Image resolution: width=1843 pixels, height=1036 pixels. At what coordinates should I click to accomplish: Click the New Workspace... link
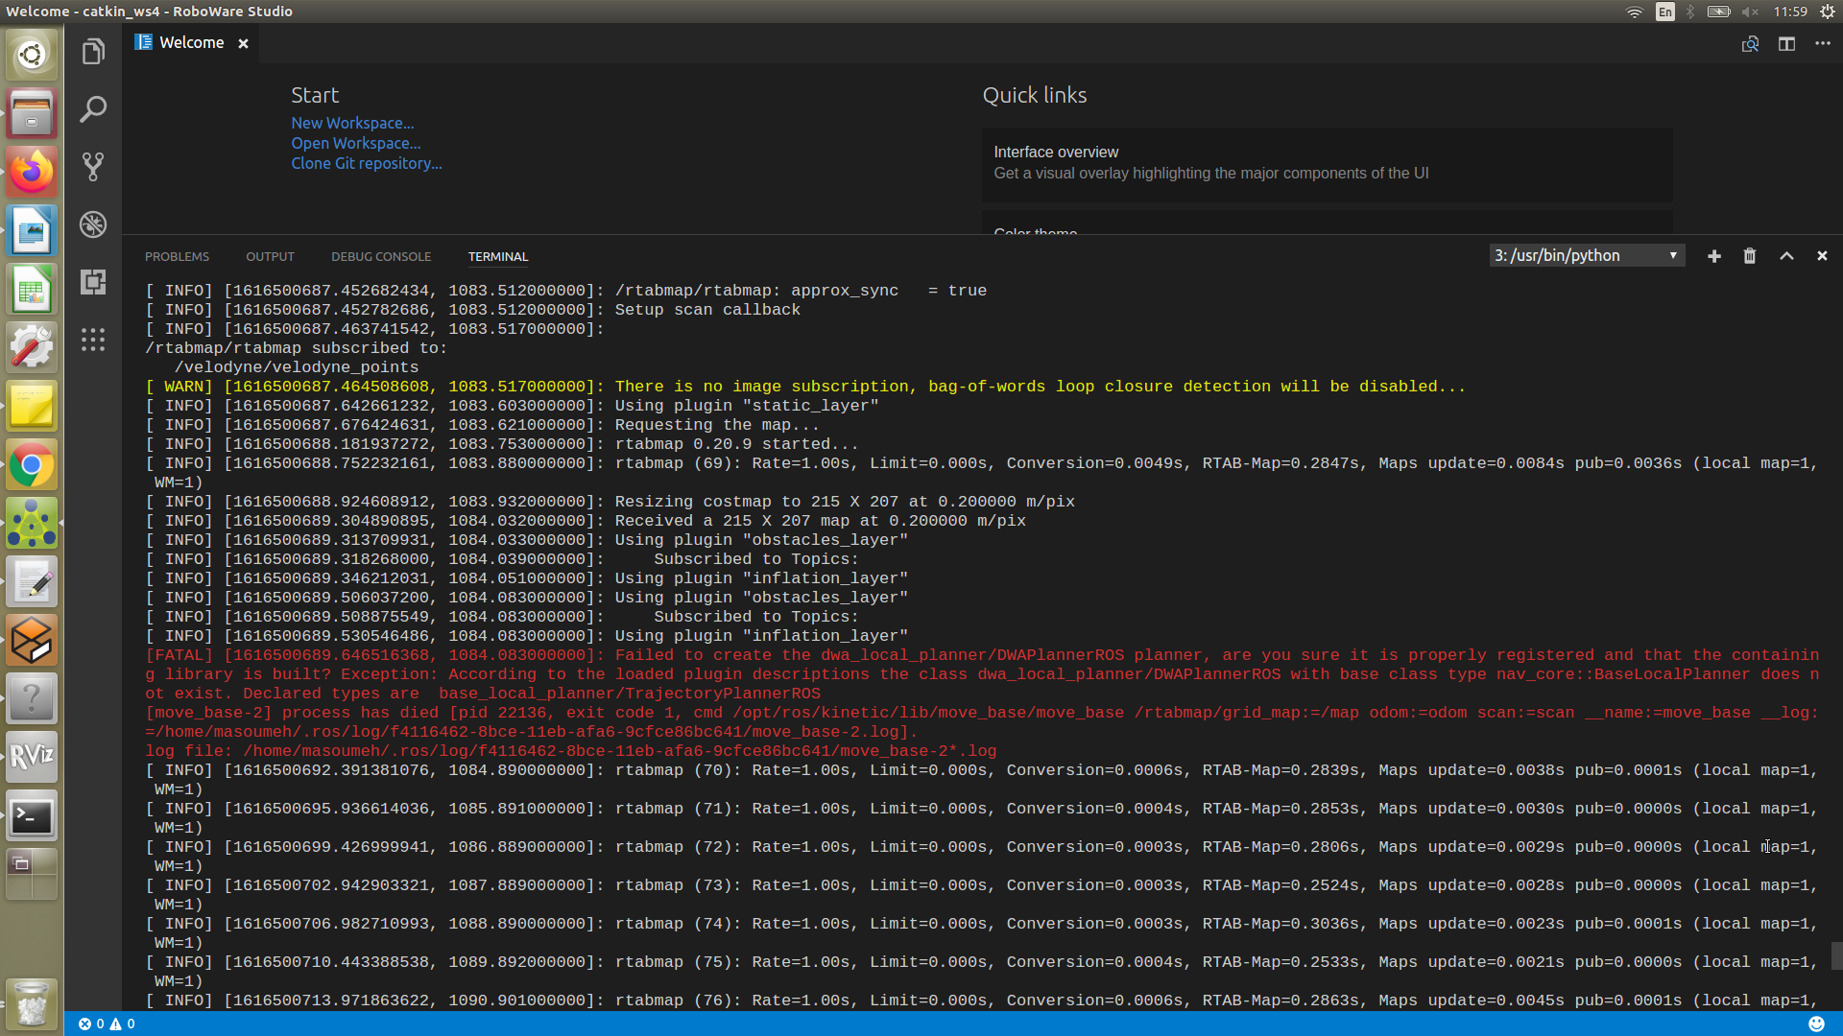point(352,123)
